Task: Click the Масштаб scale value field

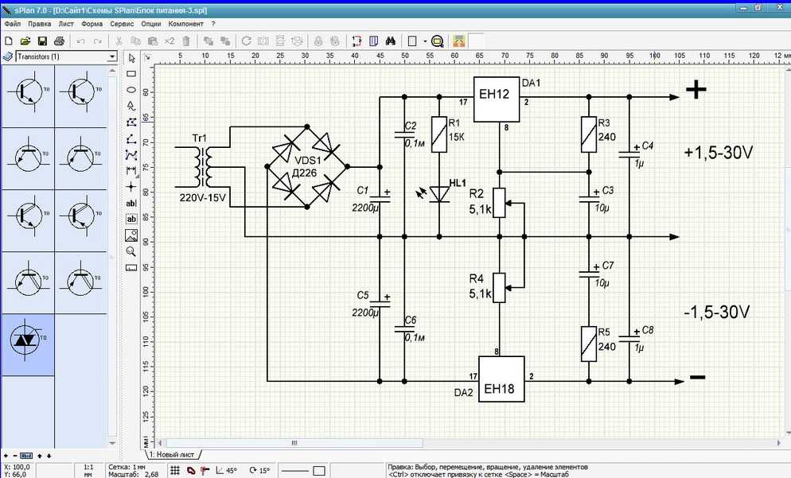Action: (x=153, y=474)
